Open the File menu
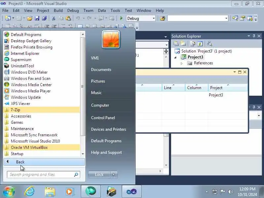This screenshot has height=198, width=264. [5, 11]
